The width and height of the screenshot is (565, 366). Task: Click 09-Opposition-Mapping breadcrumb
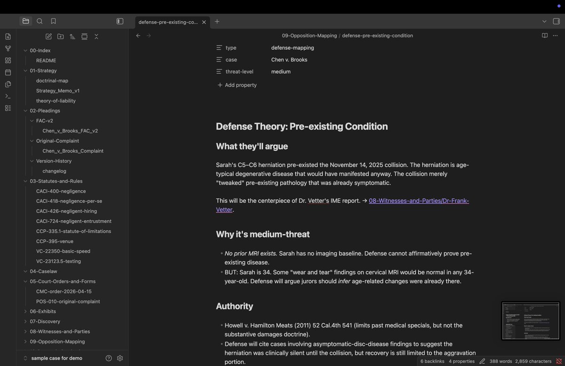(x=309, y=36)
